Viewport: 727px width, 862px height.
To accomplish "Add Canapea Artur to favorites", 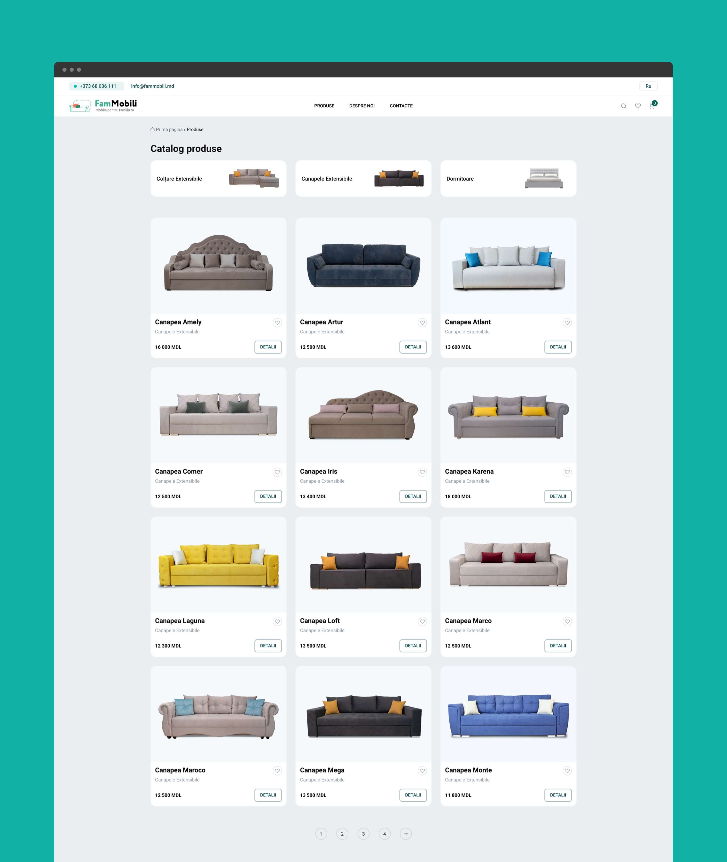I will [x=423, y=323].
